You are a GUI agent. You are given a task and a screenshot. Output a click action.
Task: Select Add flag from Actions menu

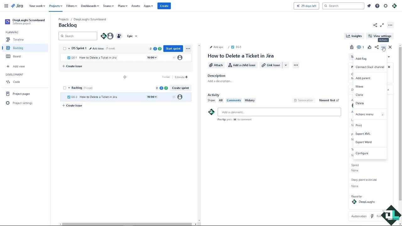[370, 59]
